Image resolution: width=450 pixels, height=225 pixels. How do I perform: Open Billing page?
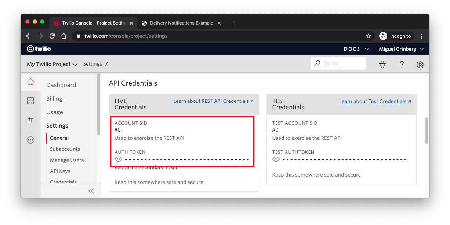coord(54,98)
